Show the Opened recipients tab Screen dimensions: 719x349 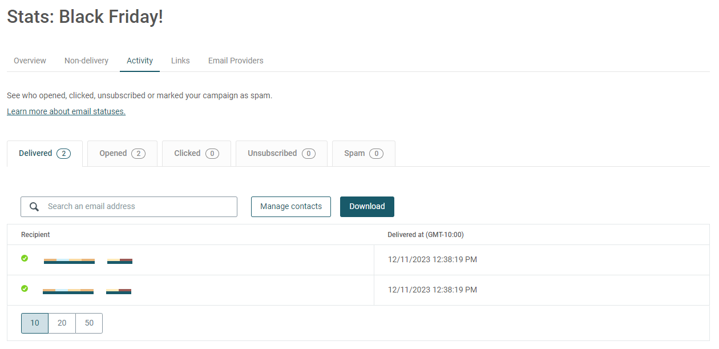(x=122, y=154)
